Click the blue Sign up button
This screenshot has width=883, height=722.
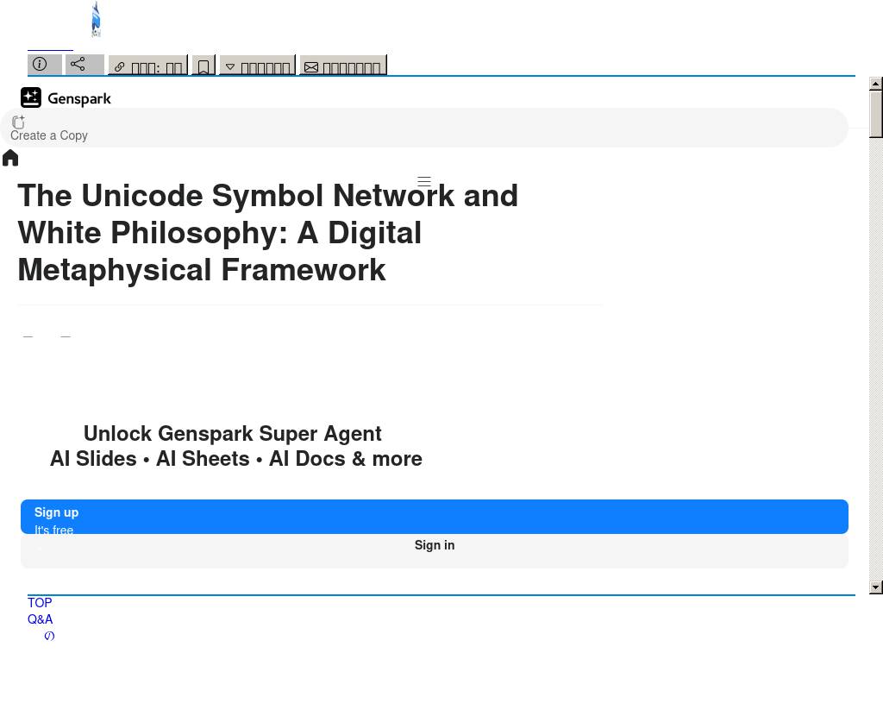pos(435,517)
